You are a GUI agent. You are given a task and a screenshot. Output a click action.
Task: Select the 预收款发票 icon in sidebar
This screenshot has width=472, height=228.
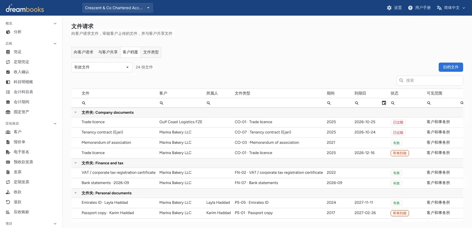pos(8,162)
